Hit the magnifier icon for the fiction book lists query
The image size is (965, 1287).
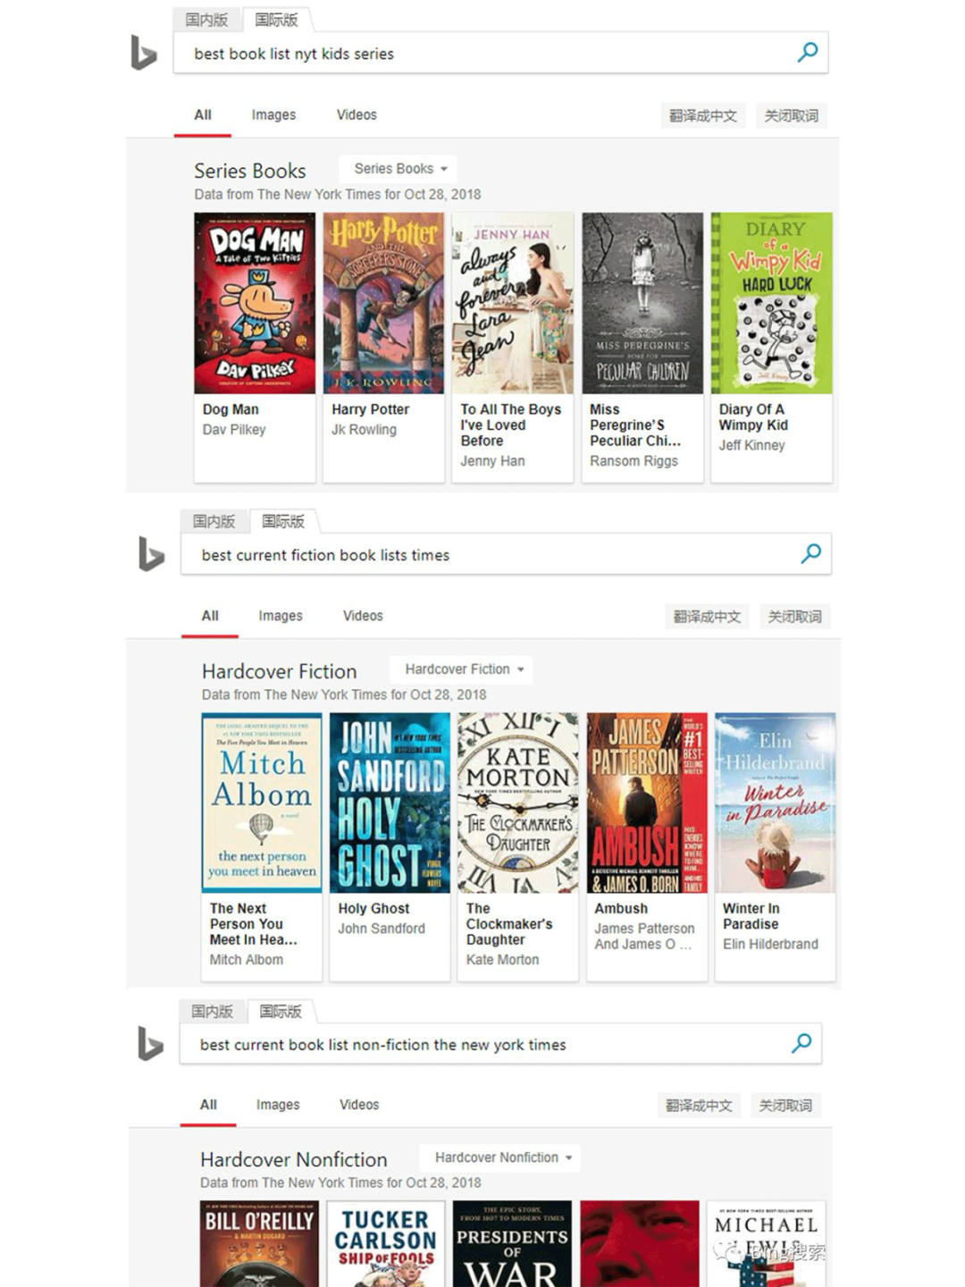coord(811,554)
